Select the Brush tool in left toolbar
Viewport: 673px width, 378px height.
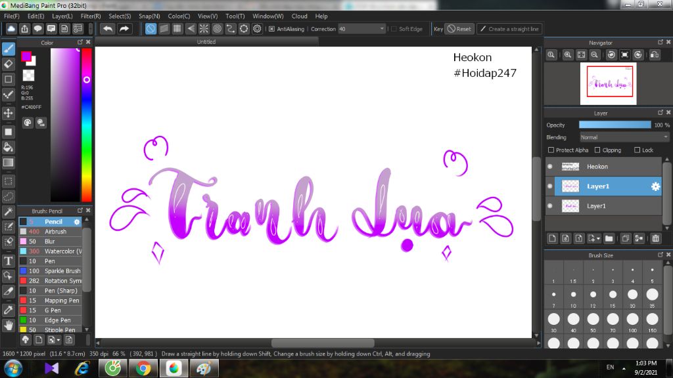pyautogui.click(x=9, y=49)
